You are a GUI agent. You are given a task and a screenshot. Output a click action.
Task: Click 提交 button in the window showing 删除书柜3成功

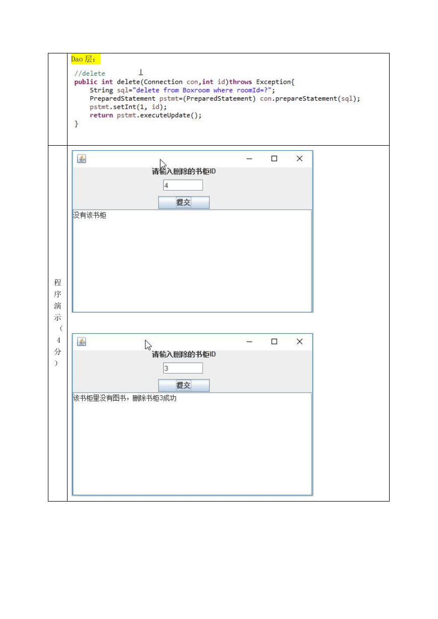[184, 386]
